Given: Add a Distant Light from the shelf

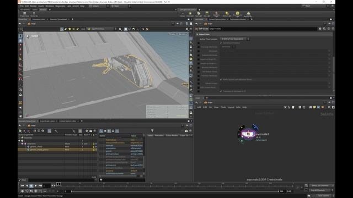Looking at the screenshot, I should click(227, 14).
